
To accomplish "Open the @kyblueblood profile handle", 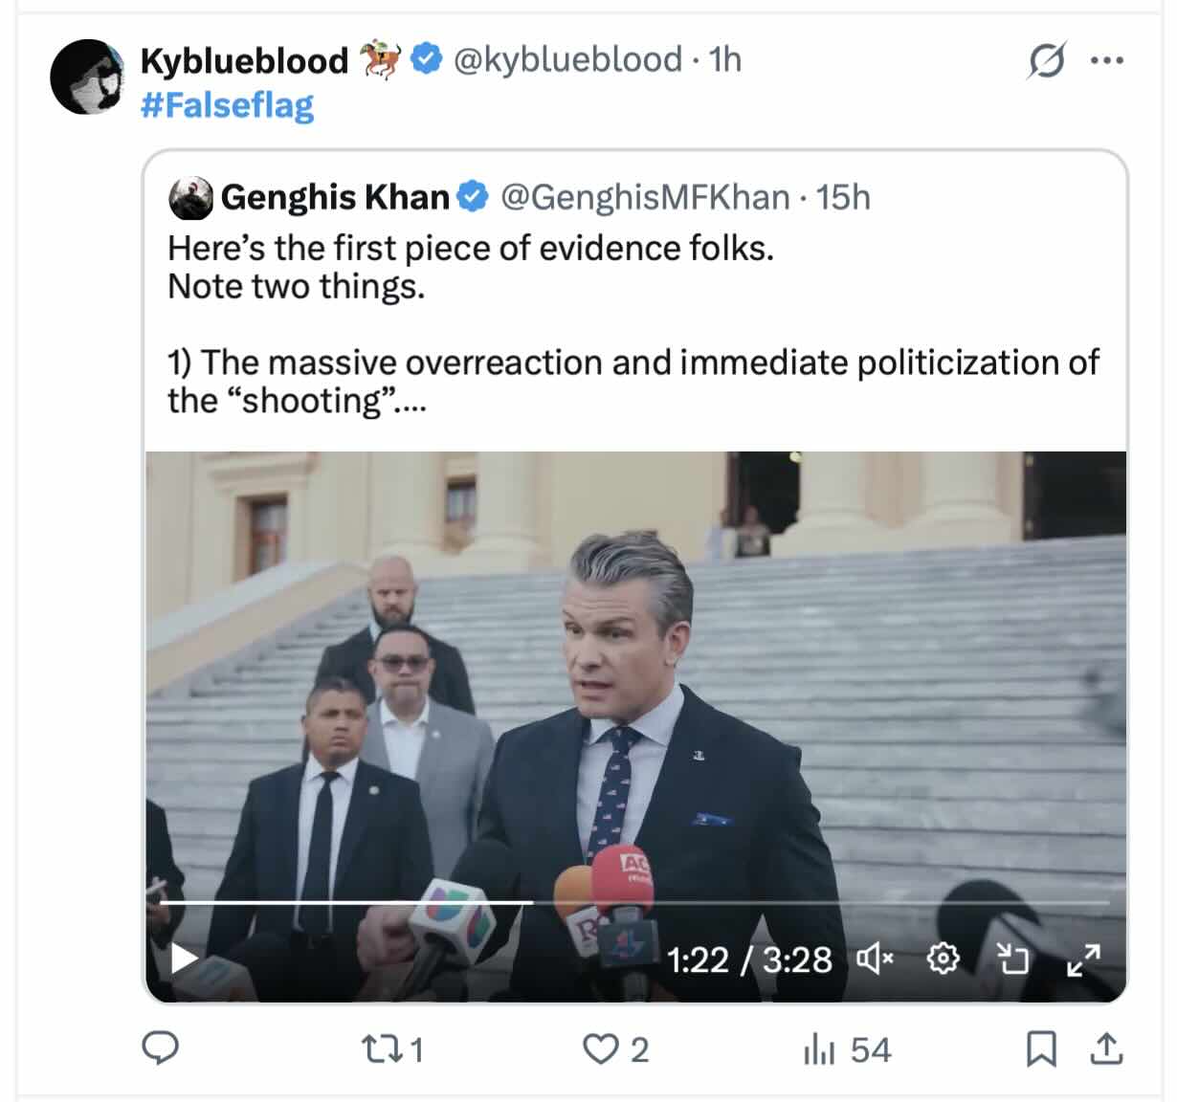I will (x=566, y=59).
